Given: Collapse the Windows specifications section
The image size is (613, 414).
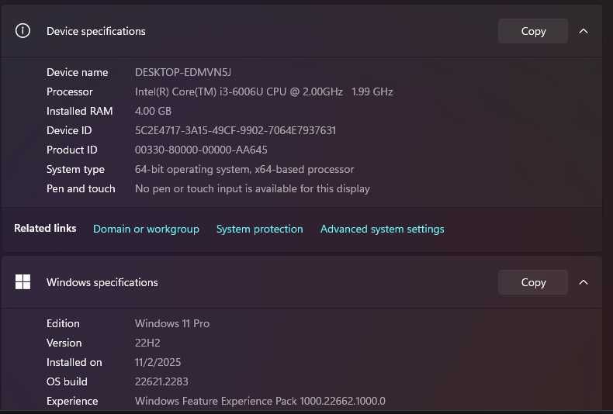Looking at the screenshot, I should click(x=584, y=282).
